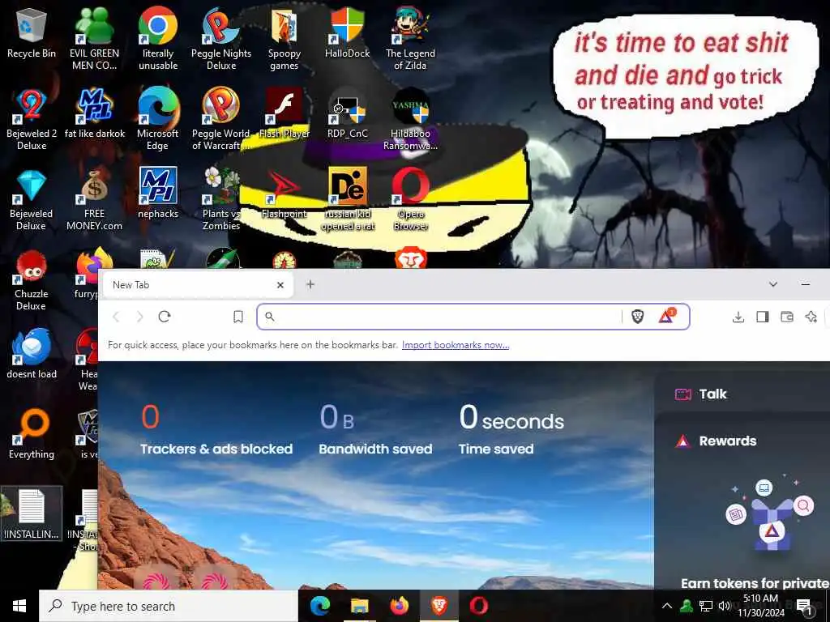Launch the HalloDock shortcut

point(347,34)
